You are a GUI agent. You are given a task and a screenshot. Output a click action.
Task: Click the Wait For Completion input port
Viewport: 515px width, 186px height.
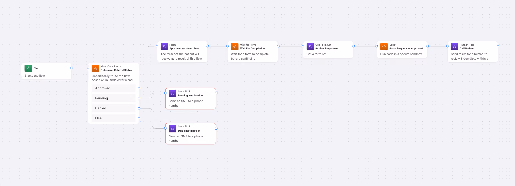click(x=227, y=46)
